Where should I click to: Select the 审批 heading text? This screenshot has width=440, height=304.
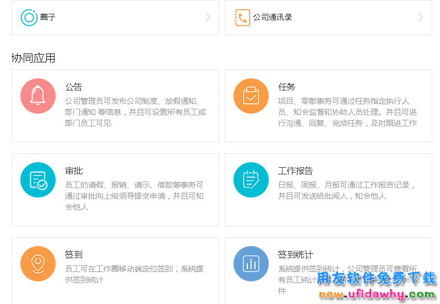pyautogui.click(x=74, y=170)
